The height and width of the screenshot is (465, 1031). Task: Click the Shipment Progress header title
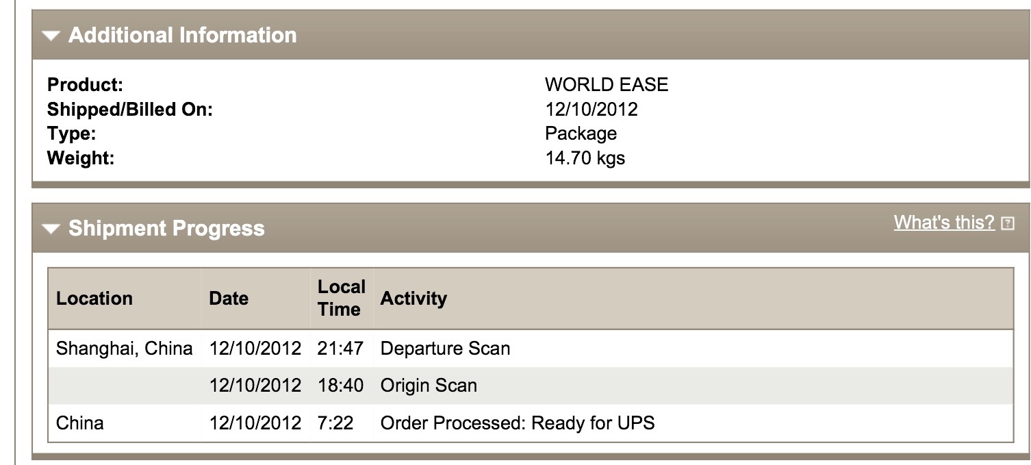tap(166, 228)
